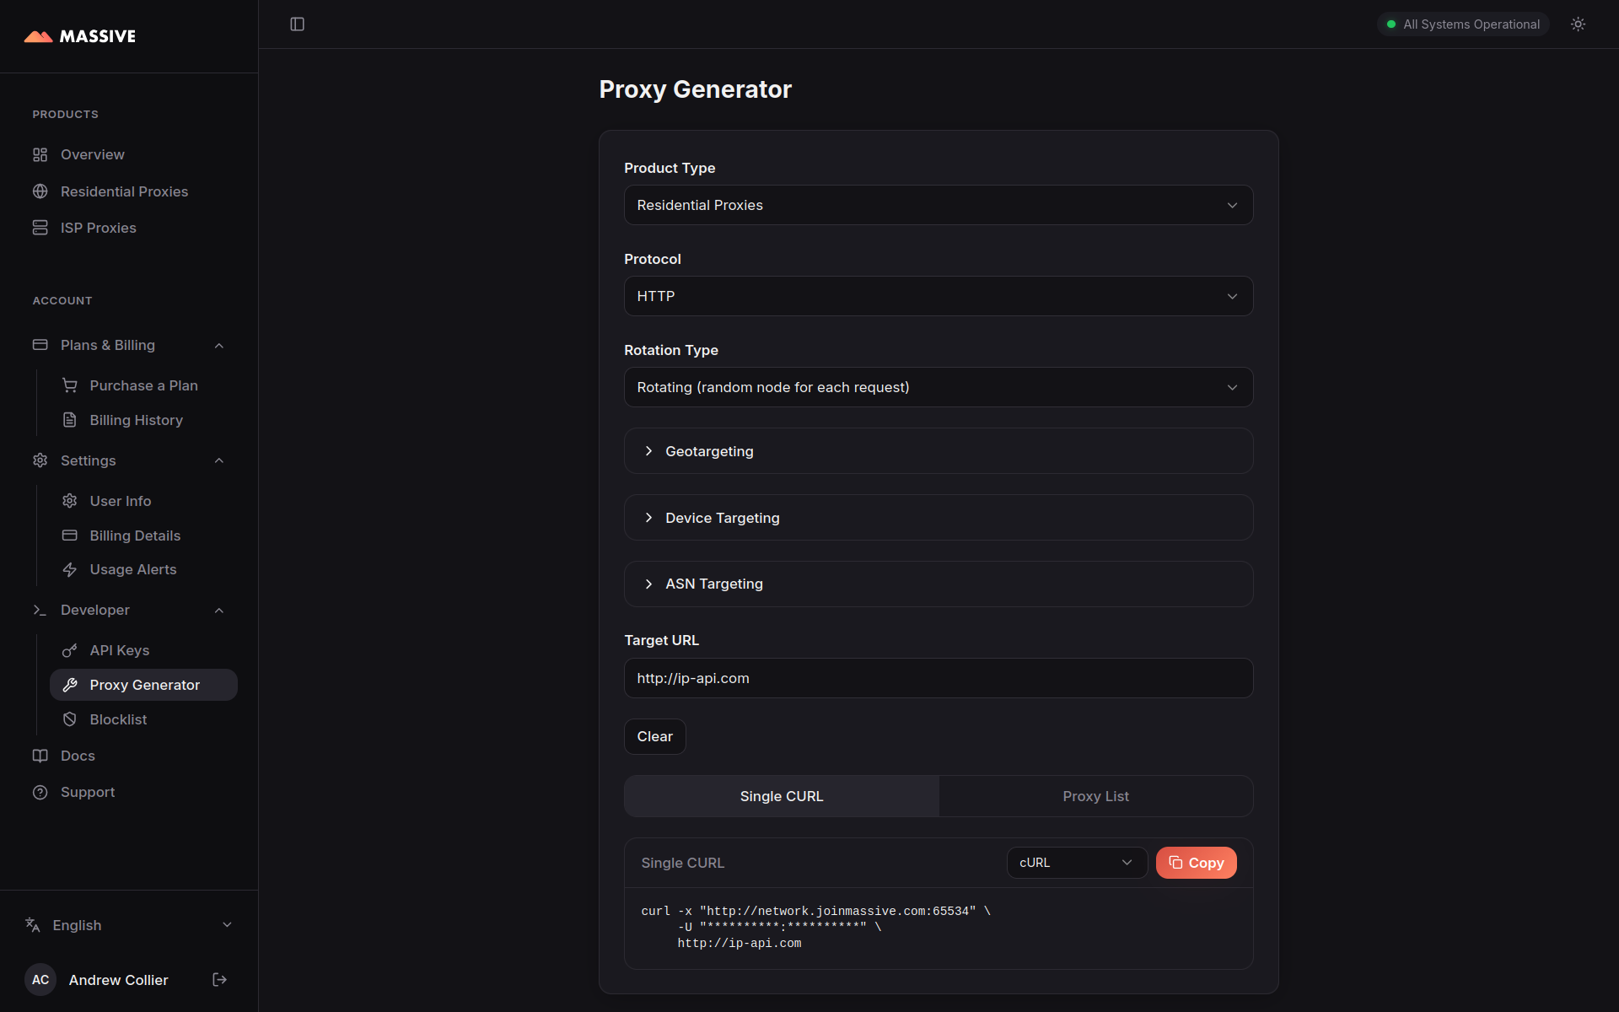The image size is (1619, 1012).
Task: Click the Blocklist shield icon
Action: point(70,719)
